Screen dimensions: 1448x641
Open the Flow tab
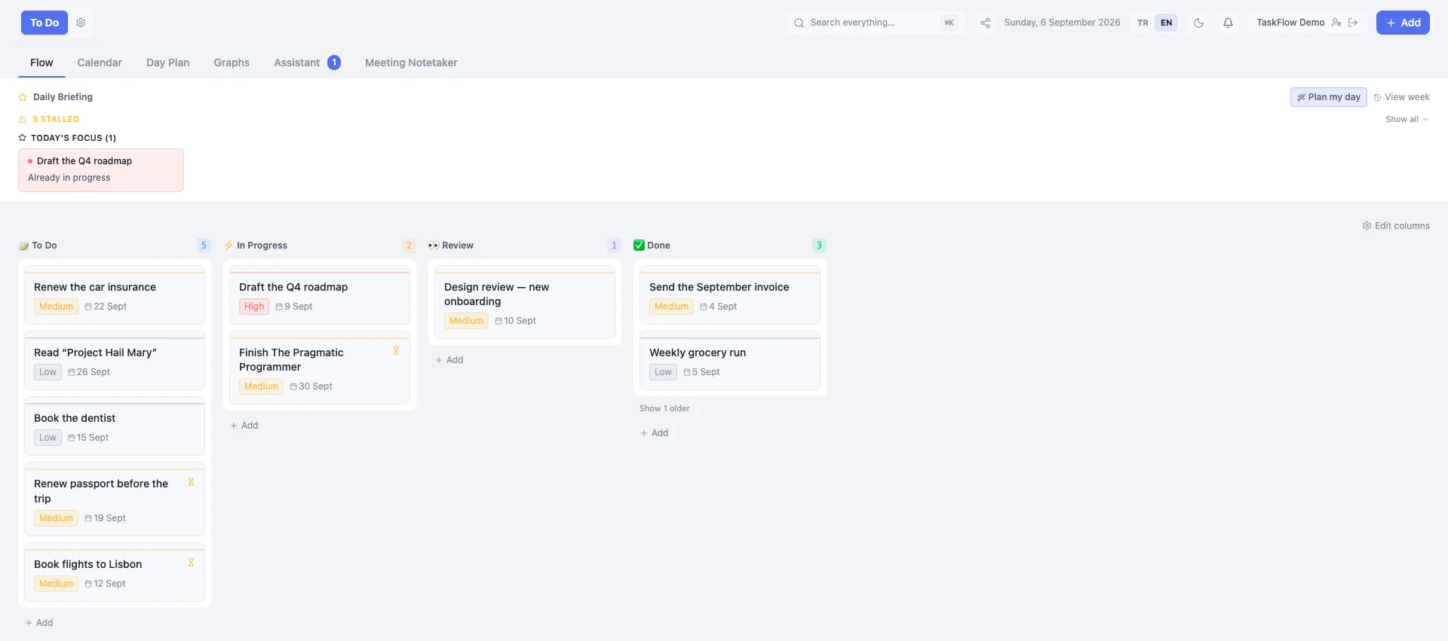coord(41,63)
